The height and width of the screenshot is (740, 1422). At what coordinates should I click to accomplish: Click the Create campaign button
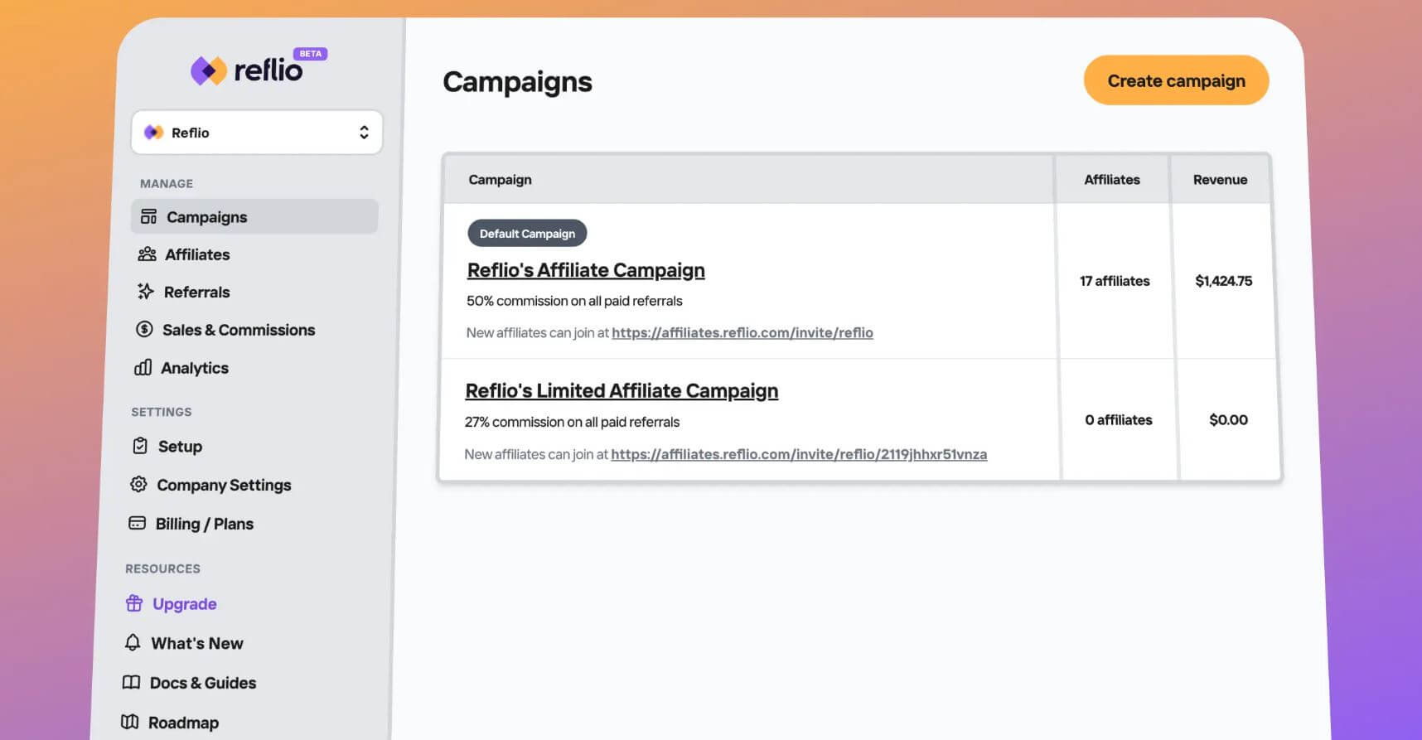click(1176, 80)
